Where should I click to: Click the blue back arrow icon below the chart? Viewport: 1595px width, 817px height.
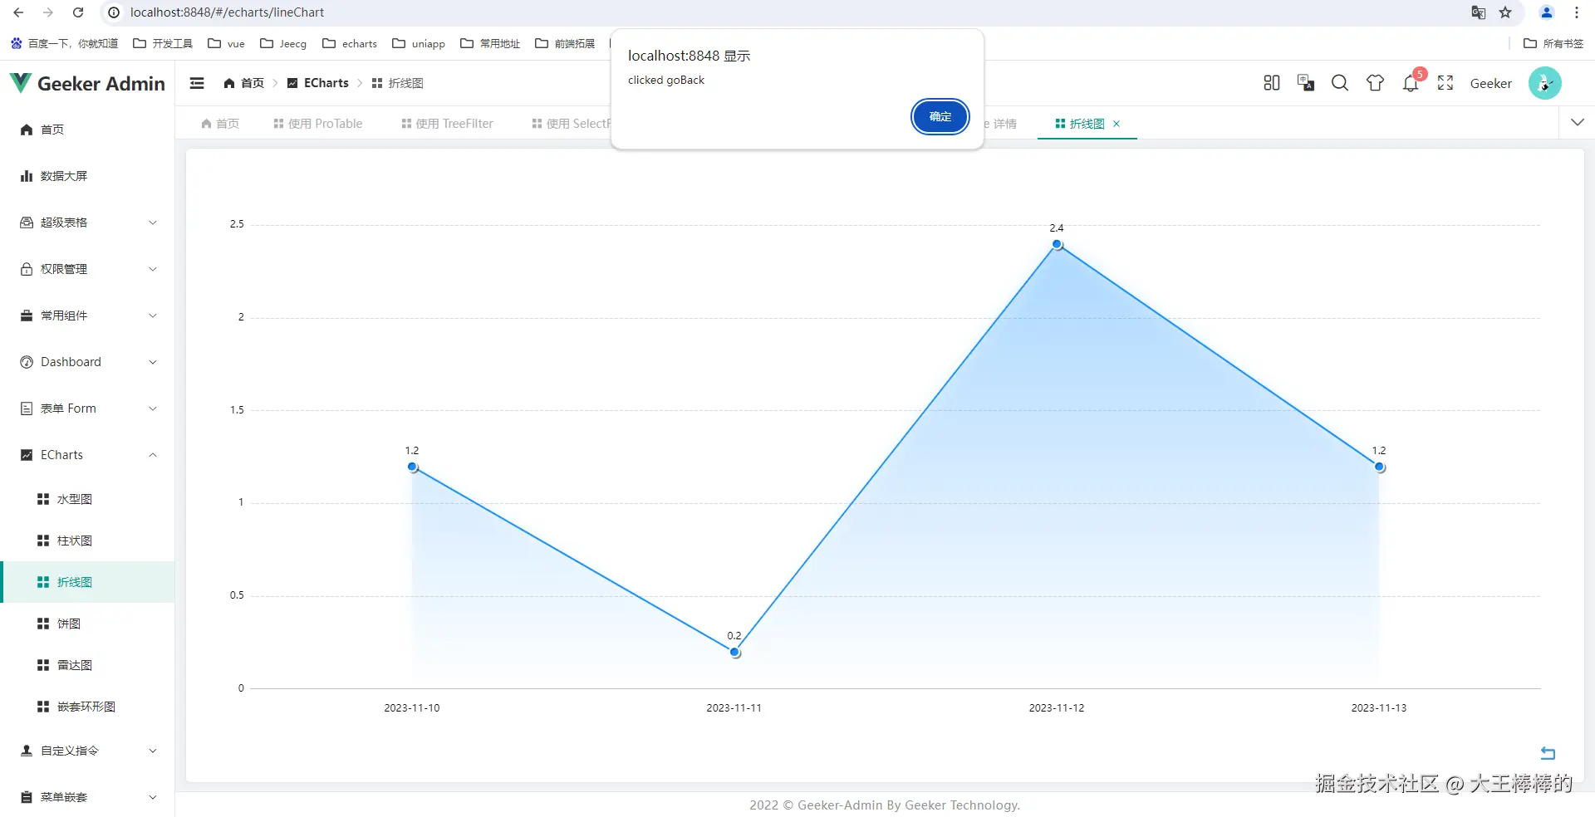1548,753
